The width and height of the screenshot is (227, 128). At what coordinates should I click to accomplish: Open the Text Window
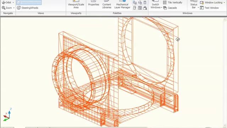209,8
